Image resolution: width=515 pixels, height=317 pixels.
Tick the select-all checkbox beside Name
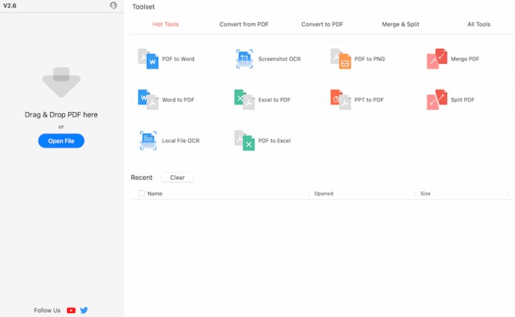pyautogui.click(x=141, y=193)
